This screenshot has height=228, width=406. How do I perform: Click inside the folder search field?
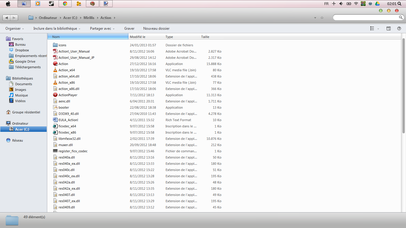coord(366,18)
